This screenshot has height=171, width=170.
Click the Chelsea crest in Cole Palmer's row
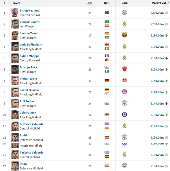click(124, 114)
